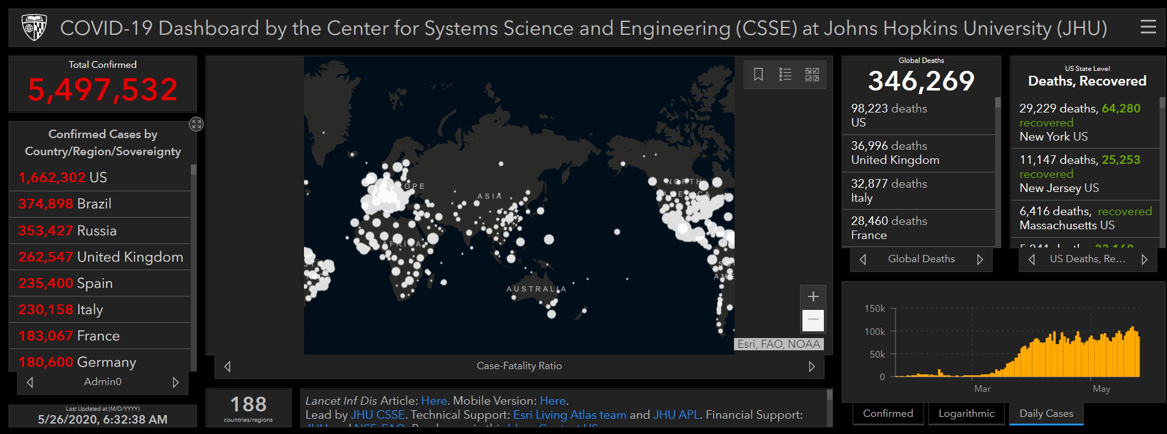1167x434 pixels.
Task: Go to next US Deaths panel
Action: pyautogui.click(x=1144, y=259)
